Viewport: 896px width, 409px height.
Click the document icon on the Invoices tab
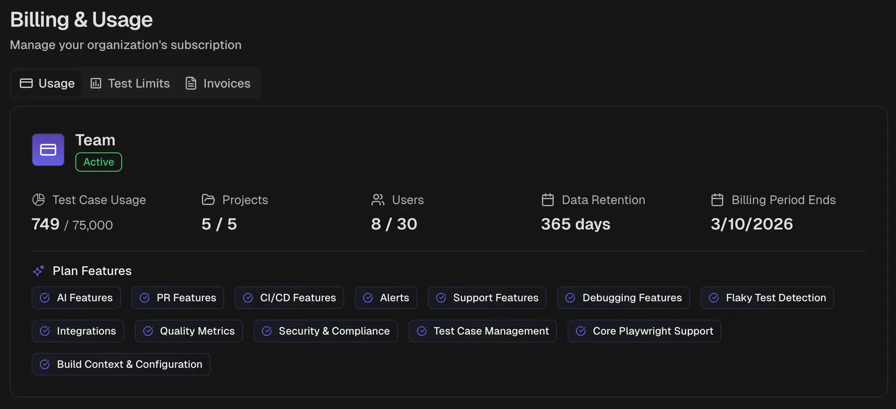(190, 83)
